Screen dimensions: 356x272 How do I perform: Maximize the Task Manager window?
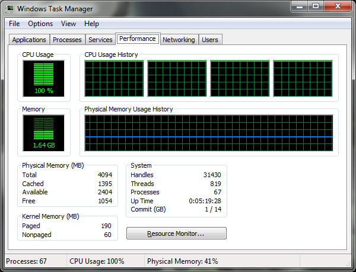click(316, 7)
